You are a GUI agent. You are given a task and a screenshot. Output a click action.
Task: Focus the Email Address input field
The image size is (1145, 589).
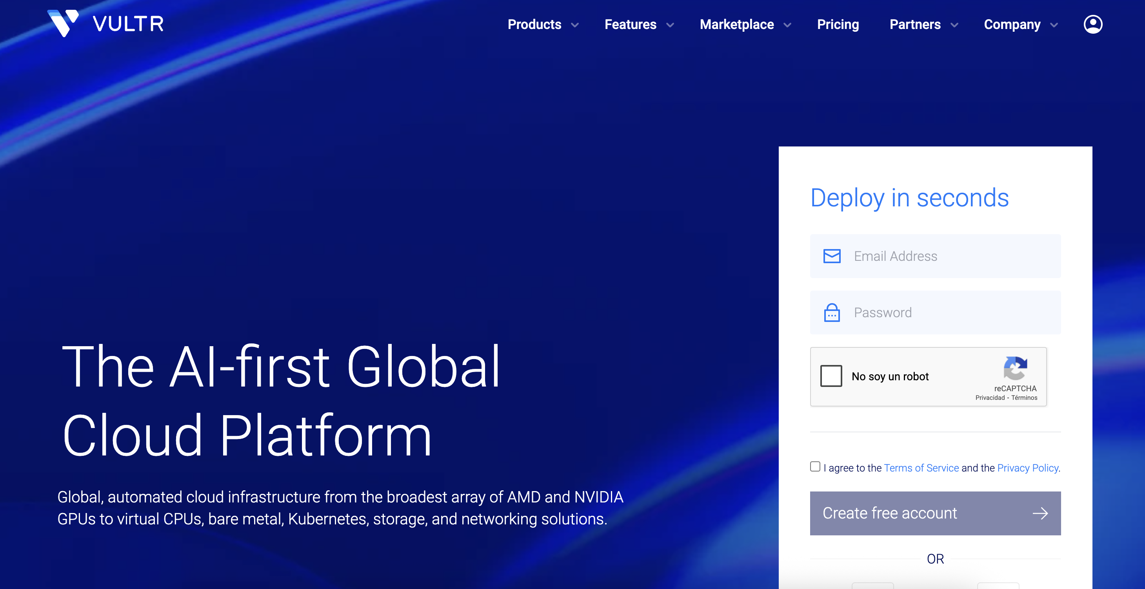point(951,256)
